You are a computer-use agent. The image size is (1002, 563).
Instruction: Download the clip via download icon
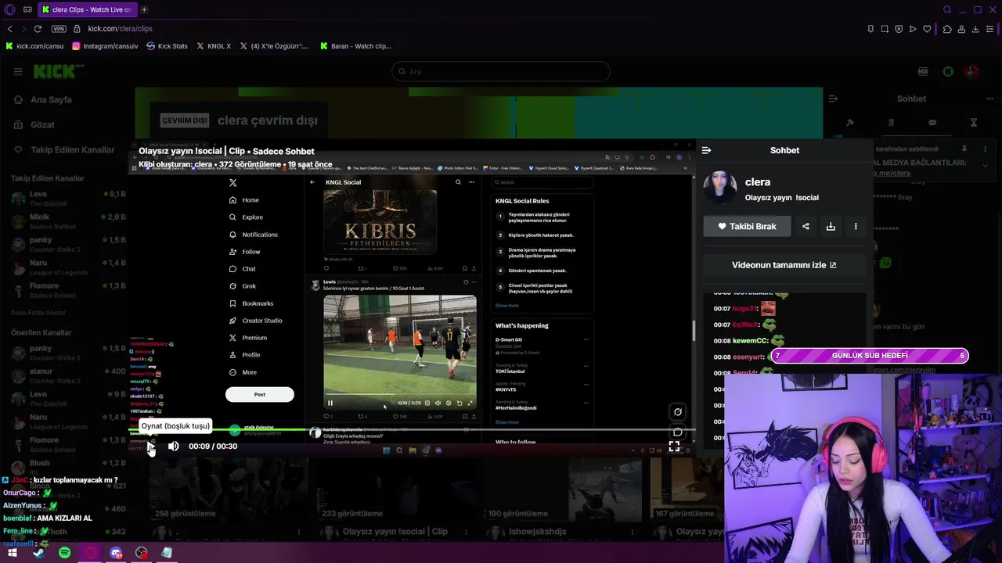(x=831, y=226)
